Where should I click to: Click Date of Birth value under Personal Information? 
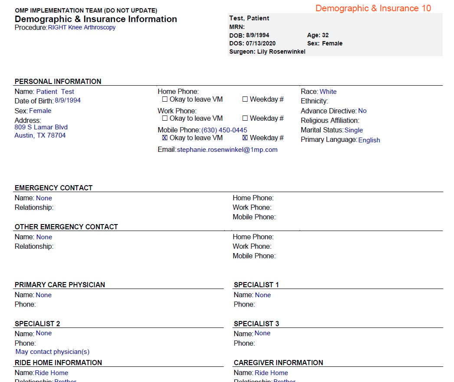pos(68,100)
